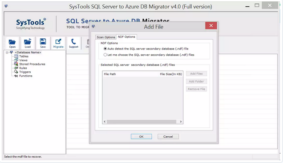
Task: Select the Triggers tree item
Action: (25, 72)
